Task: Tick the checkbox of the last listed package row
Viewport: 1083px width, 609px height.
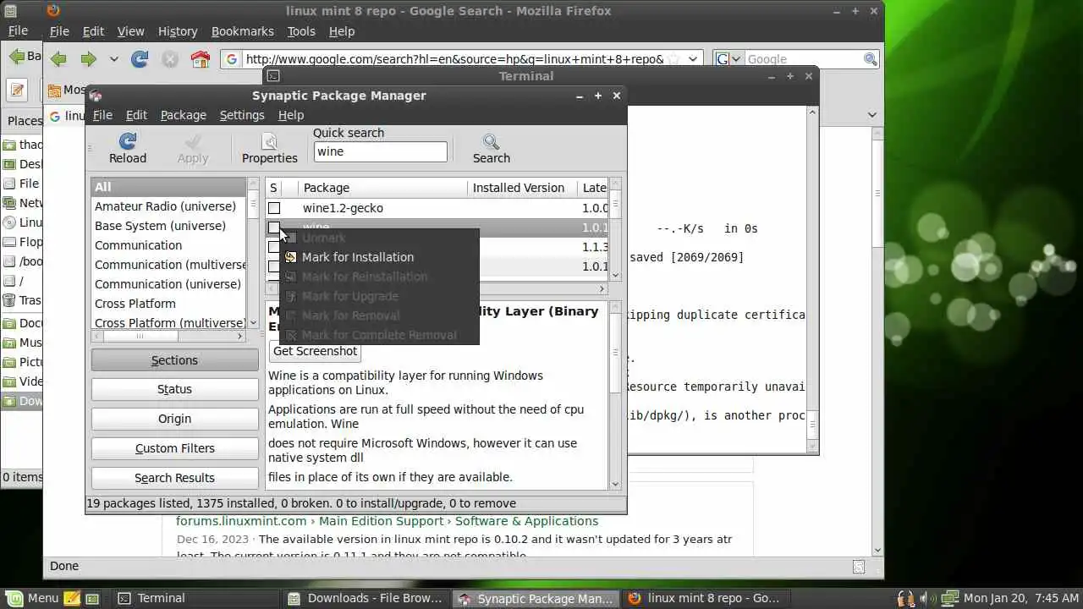Action: coord(273,266)
